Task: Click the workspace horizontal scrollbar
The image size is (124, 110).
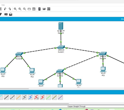Action: tap(14, 89)
